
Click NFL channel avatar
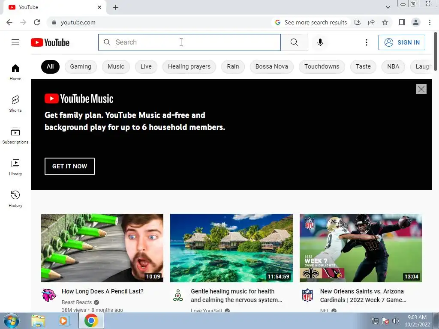pyautogui.click(x=307, y=295)
